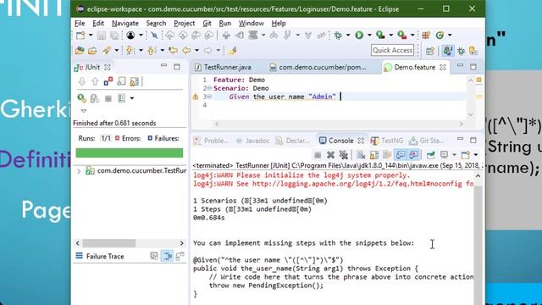Click Clear Console icon
The image size is (542, 305).
click(361, 155)
